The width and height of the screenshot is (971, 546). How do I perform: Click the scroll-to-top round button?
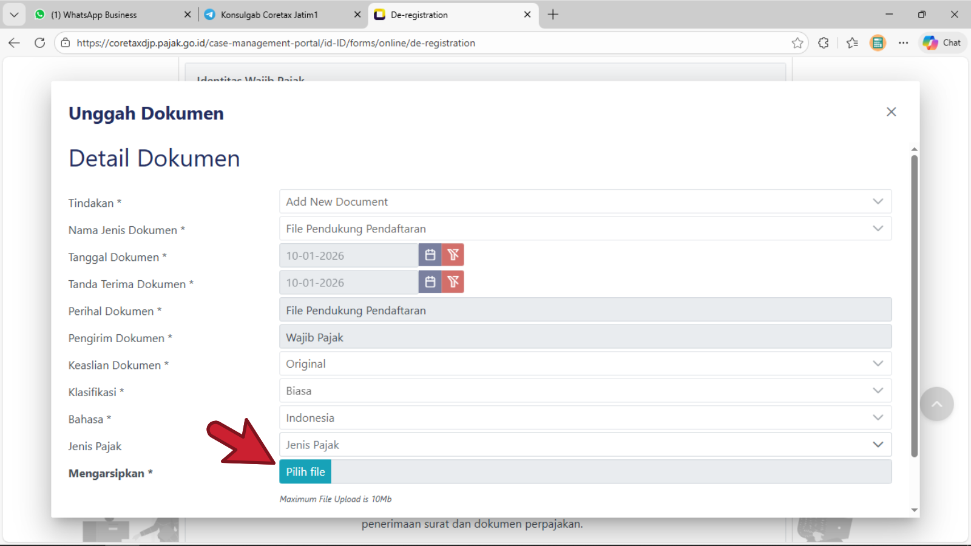click(936, 404)
